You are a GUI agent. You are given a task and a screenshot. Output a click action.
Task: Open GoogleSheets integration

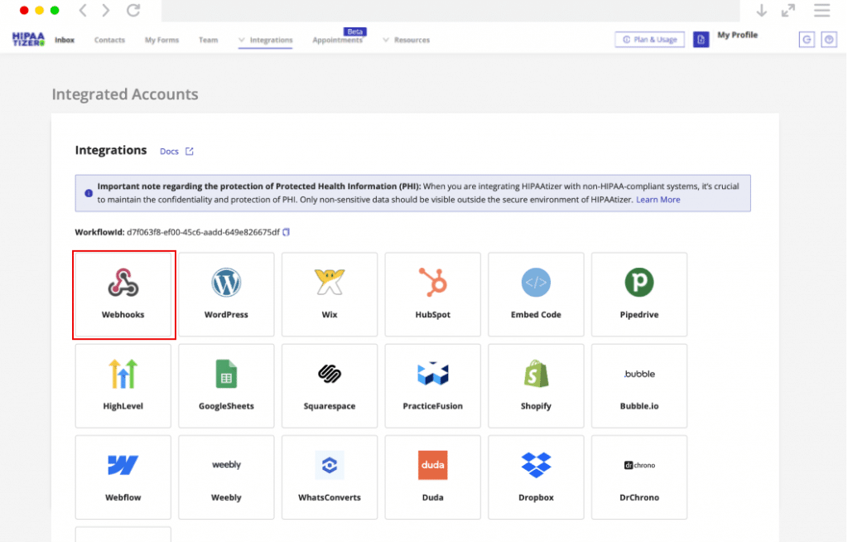click(226, 386)
